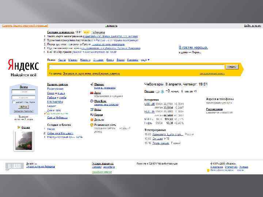Click the Найти search button
Screen dimensions: 263x197
[232, 67]
